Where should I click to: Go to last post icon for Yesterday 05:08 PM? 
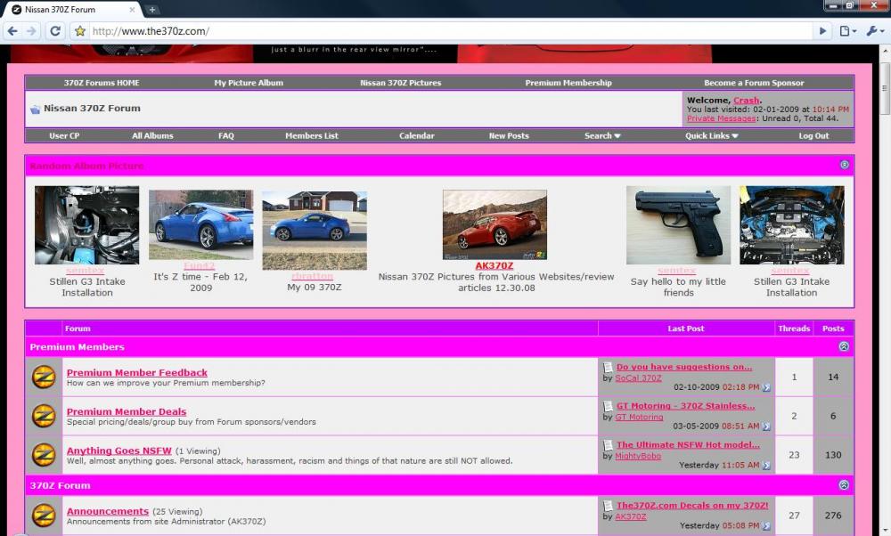click(x=766, y=526)
